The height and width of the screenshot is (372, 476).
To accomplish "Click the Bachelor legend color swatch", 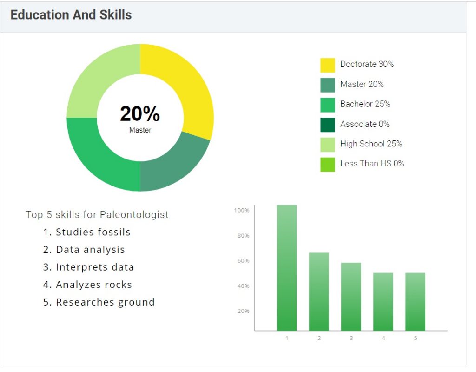I will click(x=328, y=105).
